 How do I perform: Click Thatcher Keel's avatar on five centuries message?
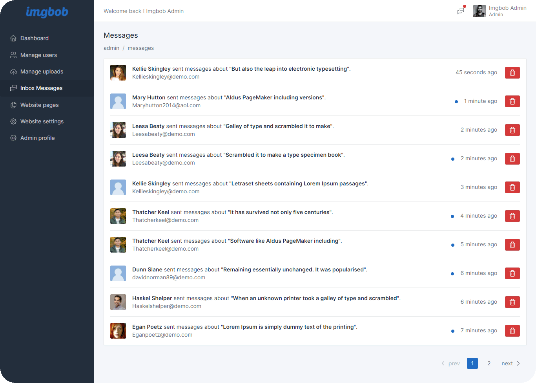click(x=118, y=216)
